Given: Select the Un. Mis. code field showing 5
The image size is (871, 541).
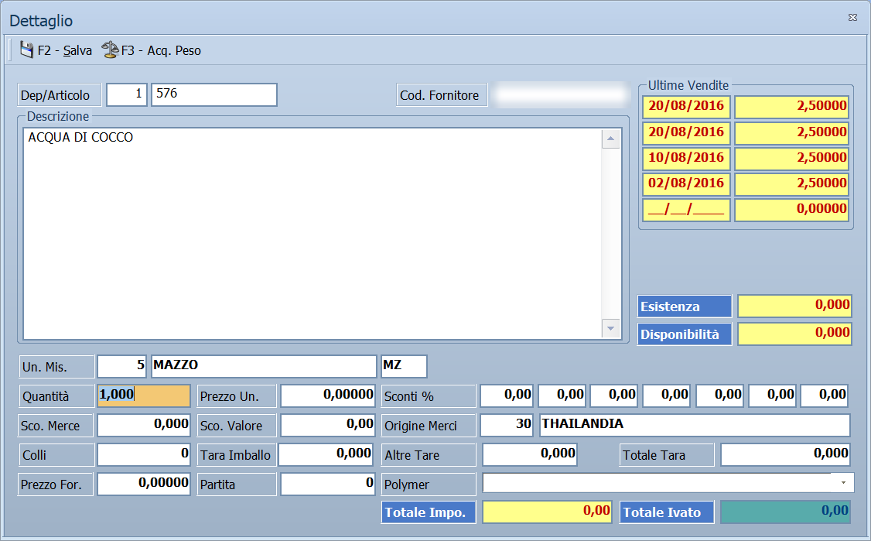Looking at the screenshot, I should click(x=121, y=366).
